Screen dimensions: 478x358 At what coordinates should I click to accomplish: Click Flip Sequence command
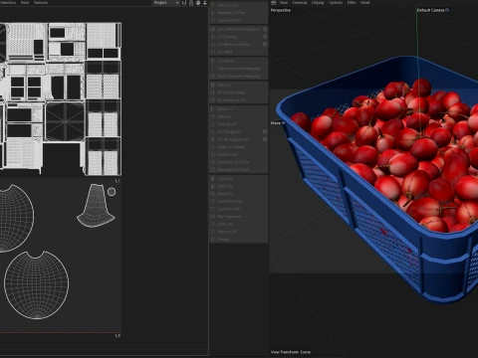(238, 217)
